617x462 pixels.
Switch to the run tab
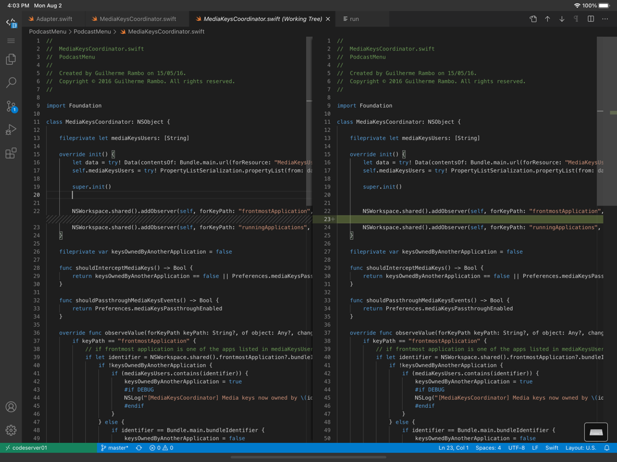[x=354, y=19]
